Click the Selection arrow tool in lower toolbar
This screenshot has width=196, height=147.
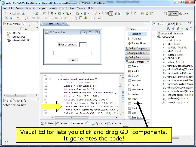click(76, 18)
